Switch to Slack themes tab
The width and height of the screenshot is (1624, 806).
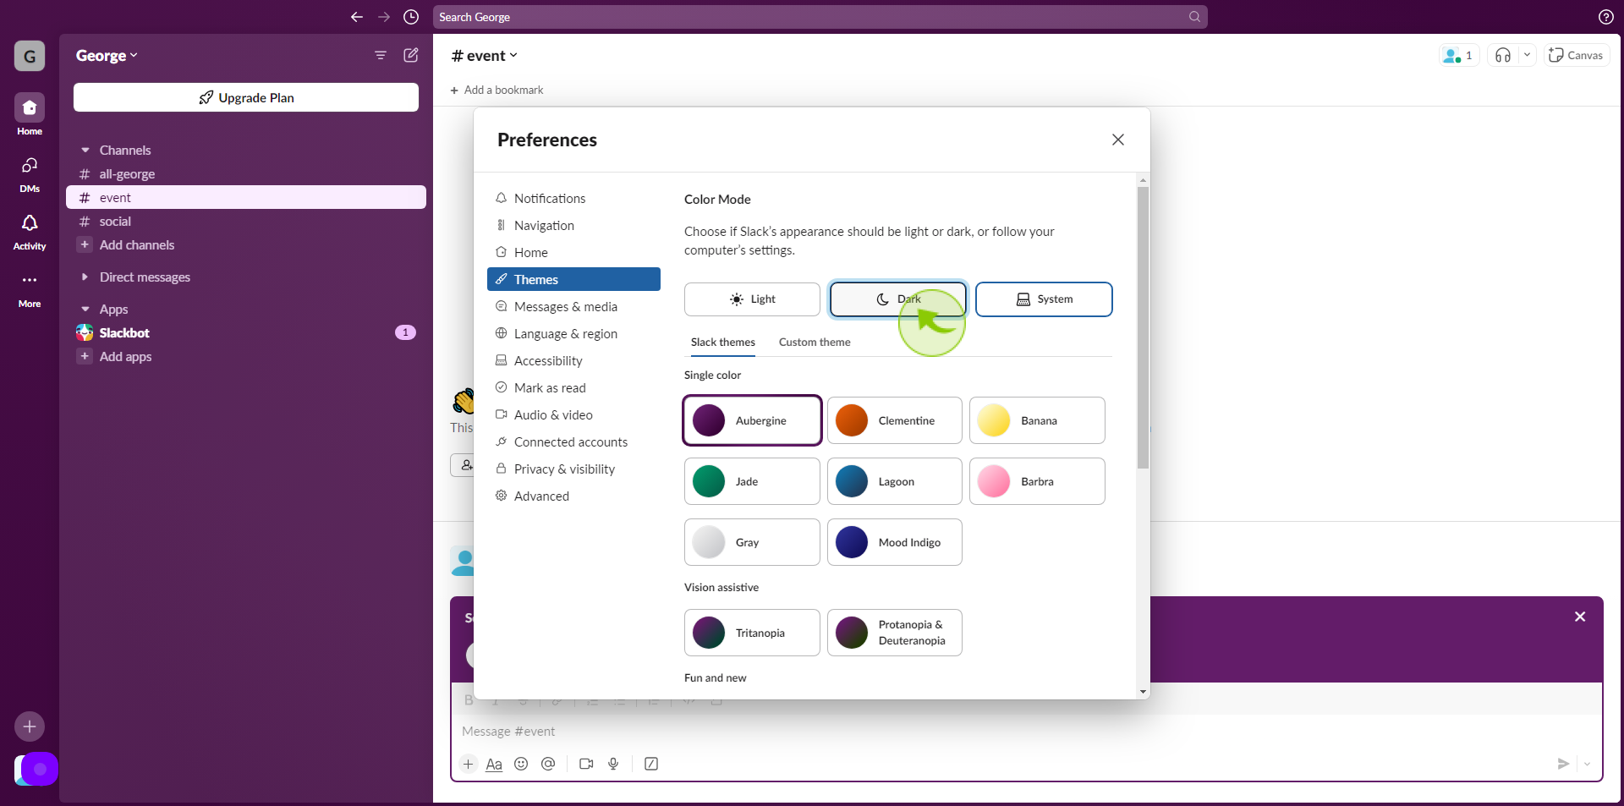point(723,343)
